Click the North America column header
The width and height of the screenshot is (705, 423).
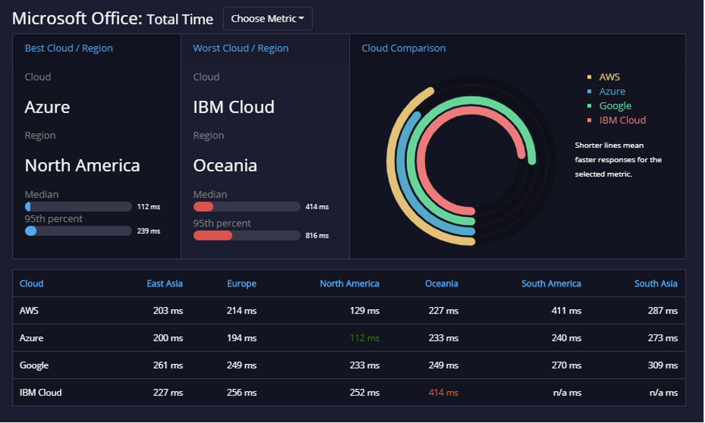(x=349, y=284)
